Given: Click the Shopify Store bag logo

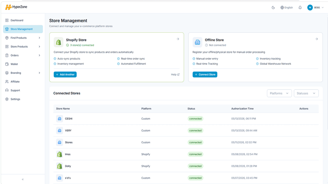Looking at the screenshot, I should [59, 42].
